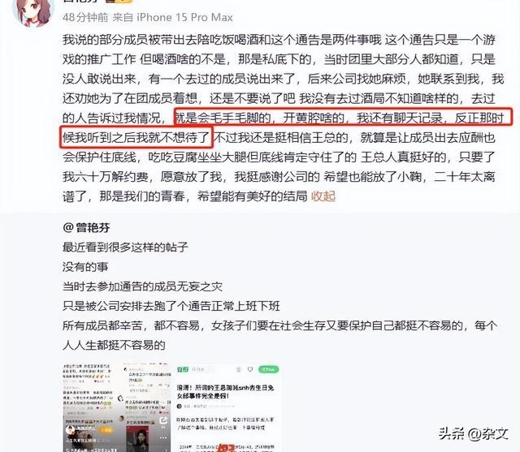Image resolution: width=520 pixels, height=452 pixels.
Task: Open the @曾艳芬 mention link
Action: [x=86, y=227]
